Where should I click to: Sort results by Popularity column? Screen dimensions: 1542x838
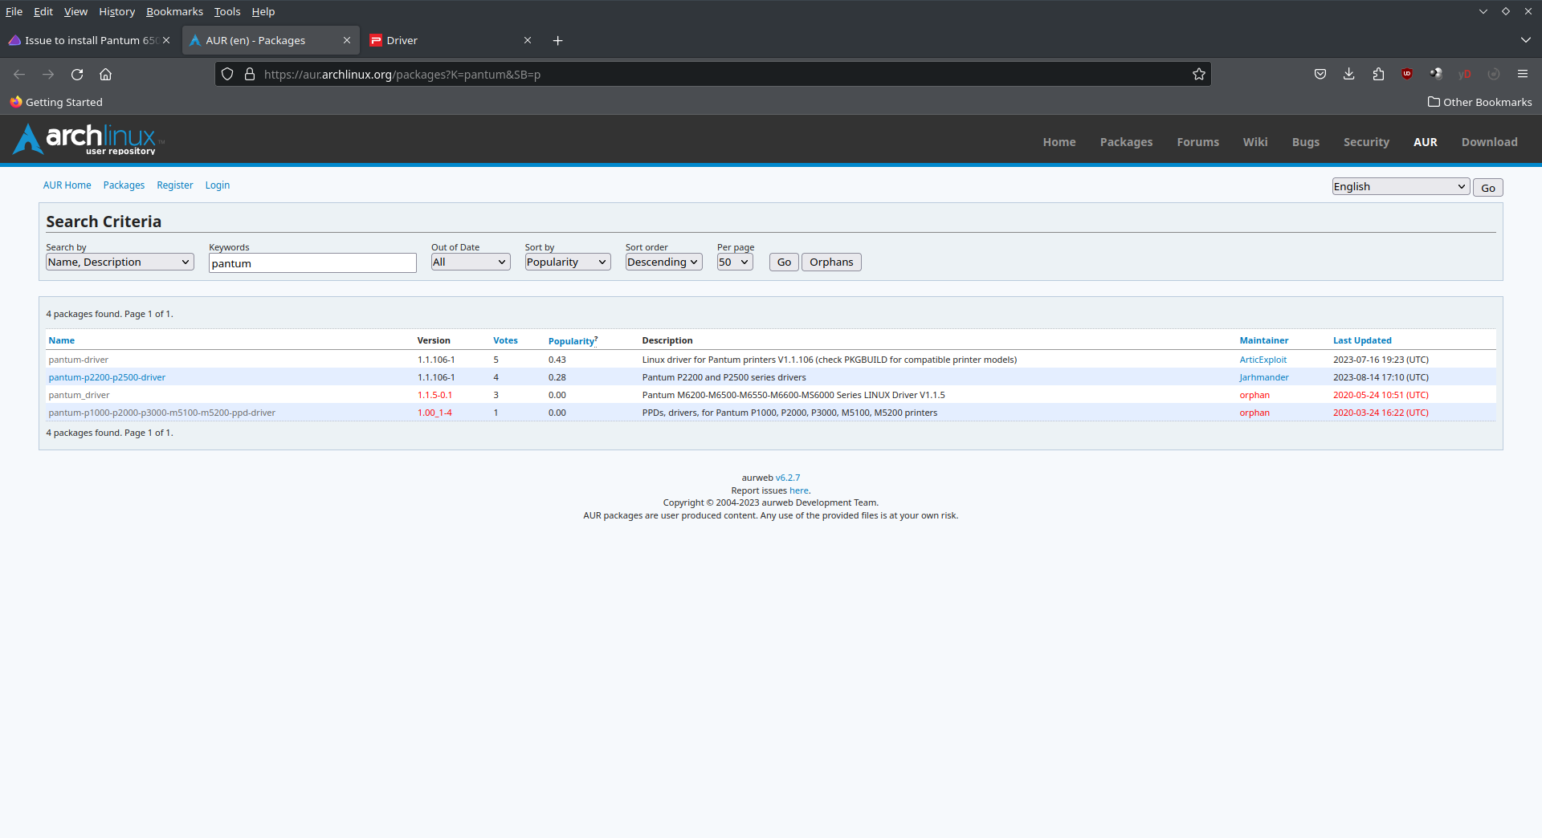point(571,341)
